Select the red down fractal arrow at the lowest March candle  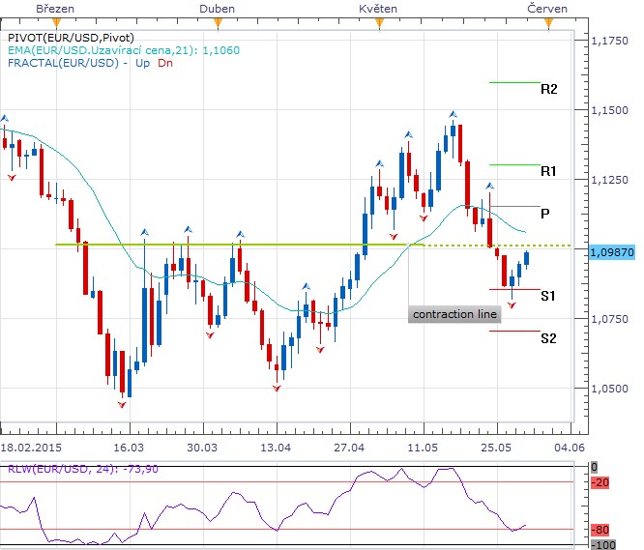pos(123,405)
